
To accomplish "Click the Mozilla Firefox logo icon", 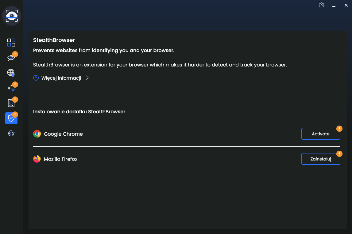I will (37, 159).
